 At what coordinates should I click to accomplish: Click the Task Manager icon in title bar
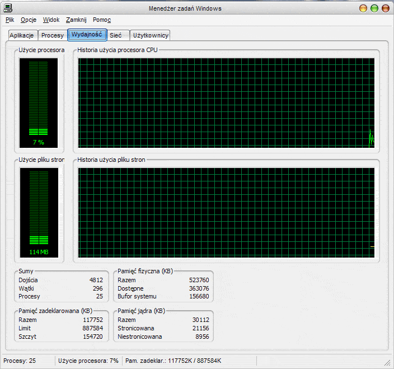coord(8,8)
